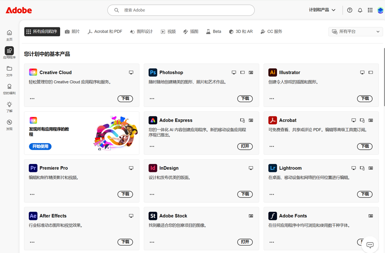Click the Adobe Express app icon

(153, 120)
